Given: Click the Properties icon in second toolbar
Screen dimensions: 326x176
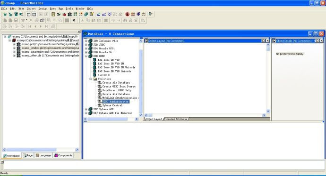Looking at the screenshot, I should pyautogui.click(x=42, y=20).
